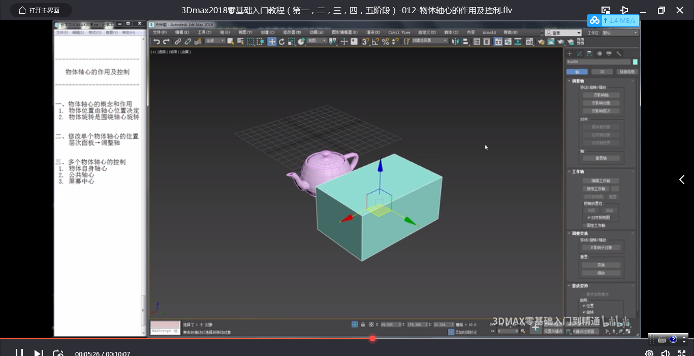The height and width of the screenshot is (356, 694).
Task: Click the 打开主界面 player button
Action: [x=41, y=10]
